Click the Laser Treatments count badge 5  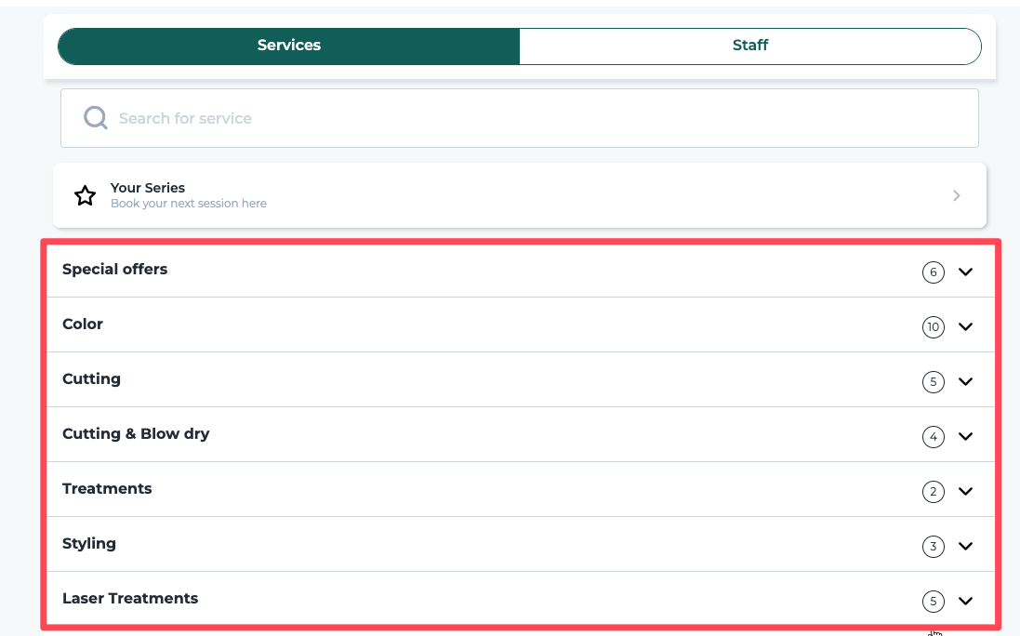(x=933, y=601)
